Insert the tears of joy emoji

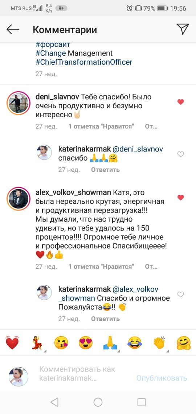pyautogui.click(x=135, y=343)
